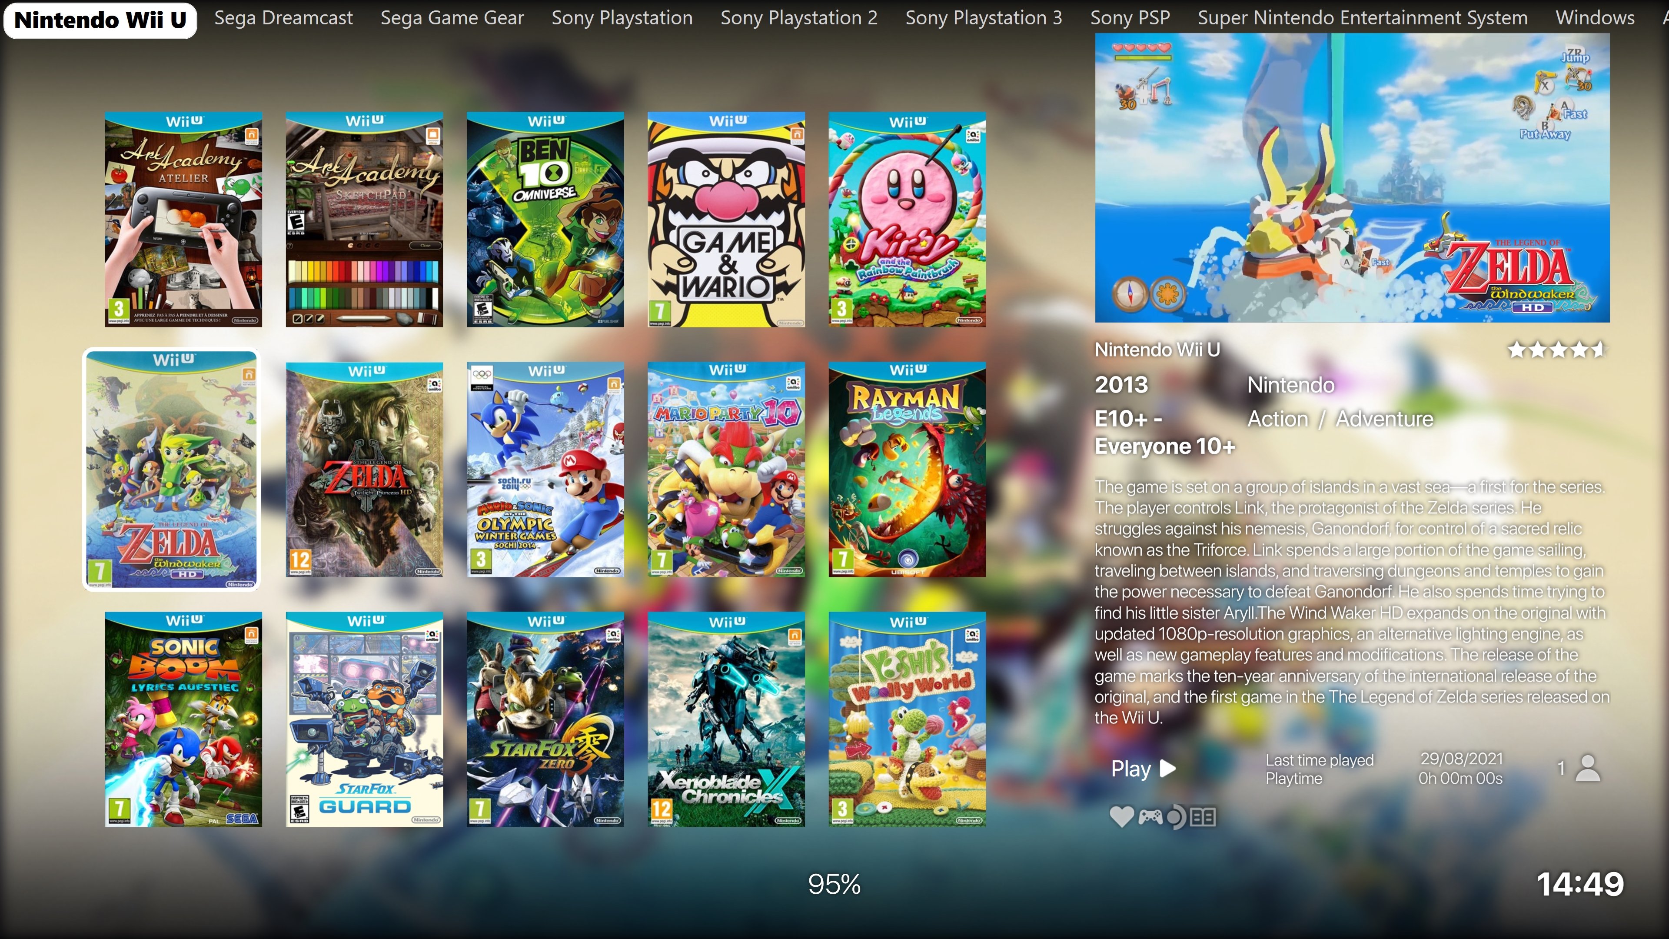The width and height of the screenshot is (1669, 939).
Task: Open the Sega Game Gear tab
Action: coord(452,18)
